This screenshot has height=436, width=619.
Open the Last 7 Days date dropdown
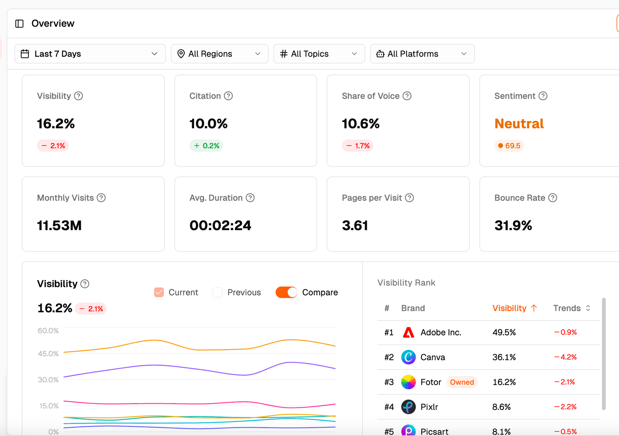(90, 54)
